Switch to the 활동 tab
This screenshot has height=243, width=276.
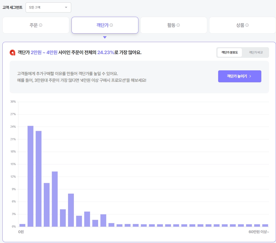tap(174, 25)
